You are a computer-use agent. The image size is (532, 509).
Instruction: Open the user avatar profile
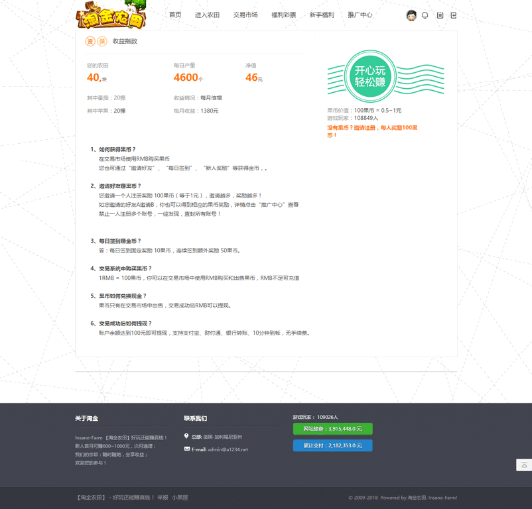point(411,15)
